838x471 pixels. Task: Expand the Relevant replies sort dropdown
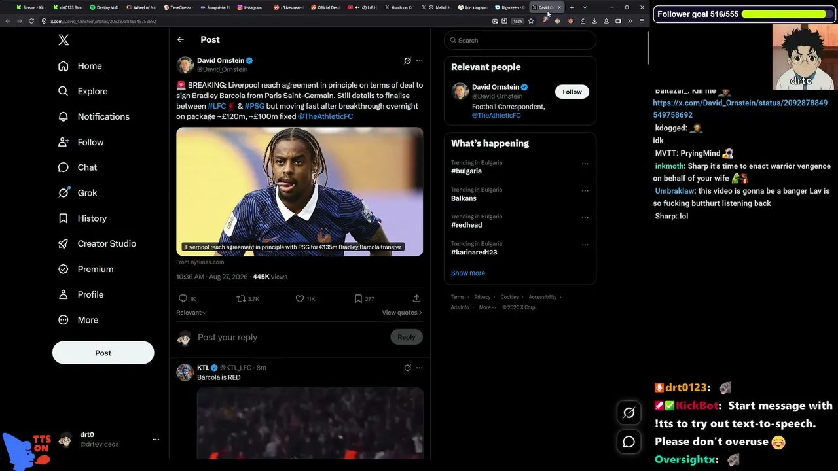pos(191,313)
